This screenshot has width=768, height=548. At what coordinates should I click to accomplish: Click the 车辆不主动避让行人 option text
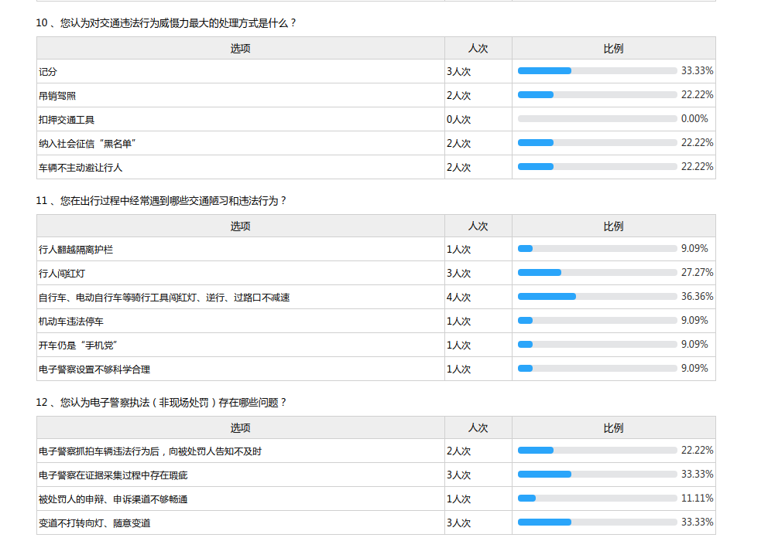[x=81, y=168]
